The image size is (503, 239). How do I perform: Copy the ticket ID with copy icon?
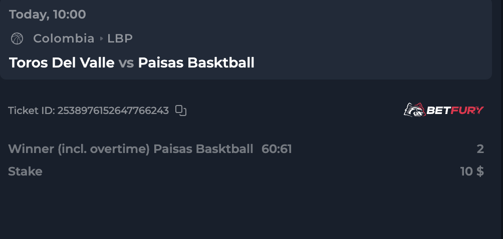pos(181,110)
